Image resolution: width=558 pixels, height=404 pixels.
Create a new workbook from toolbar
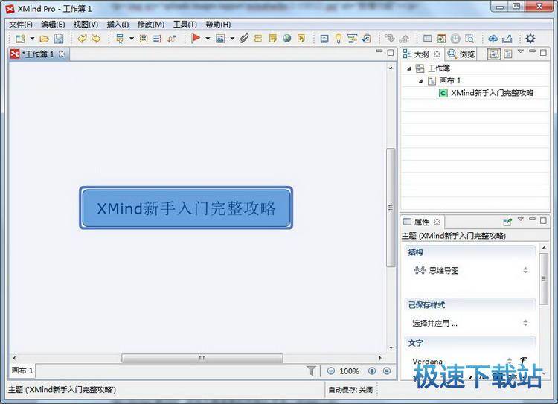coord(20,39)
